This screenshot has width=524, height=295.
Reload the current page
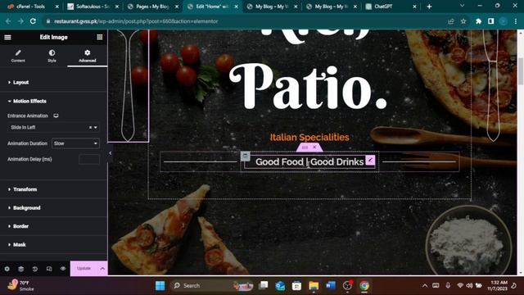click(33, 21)
